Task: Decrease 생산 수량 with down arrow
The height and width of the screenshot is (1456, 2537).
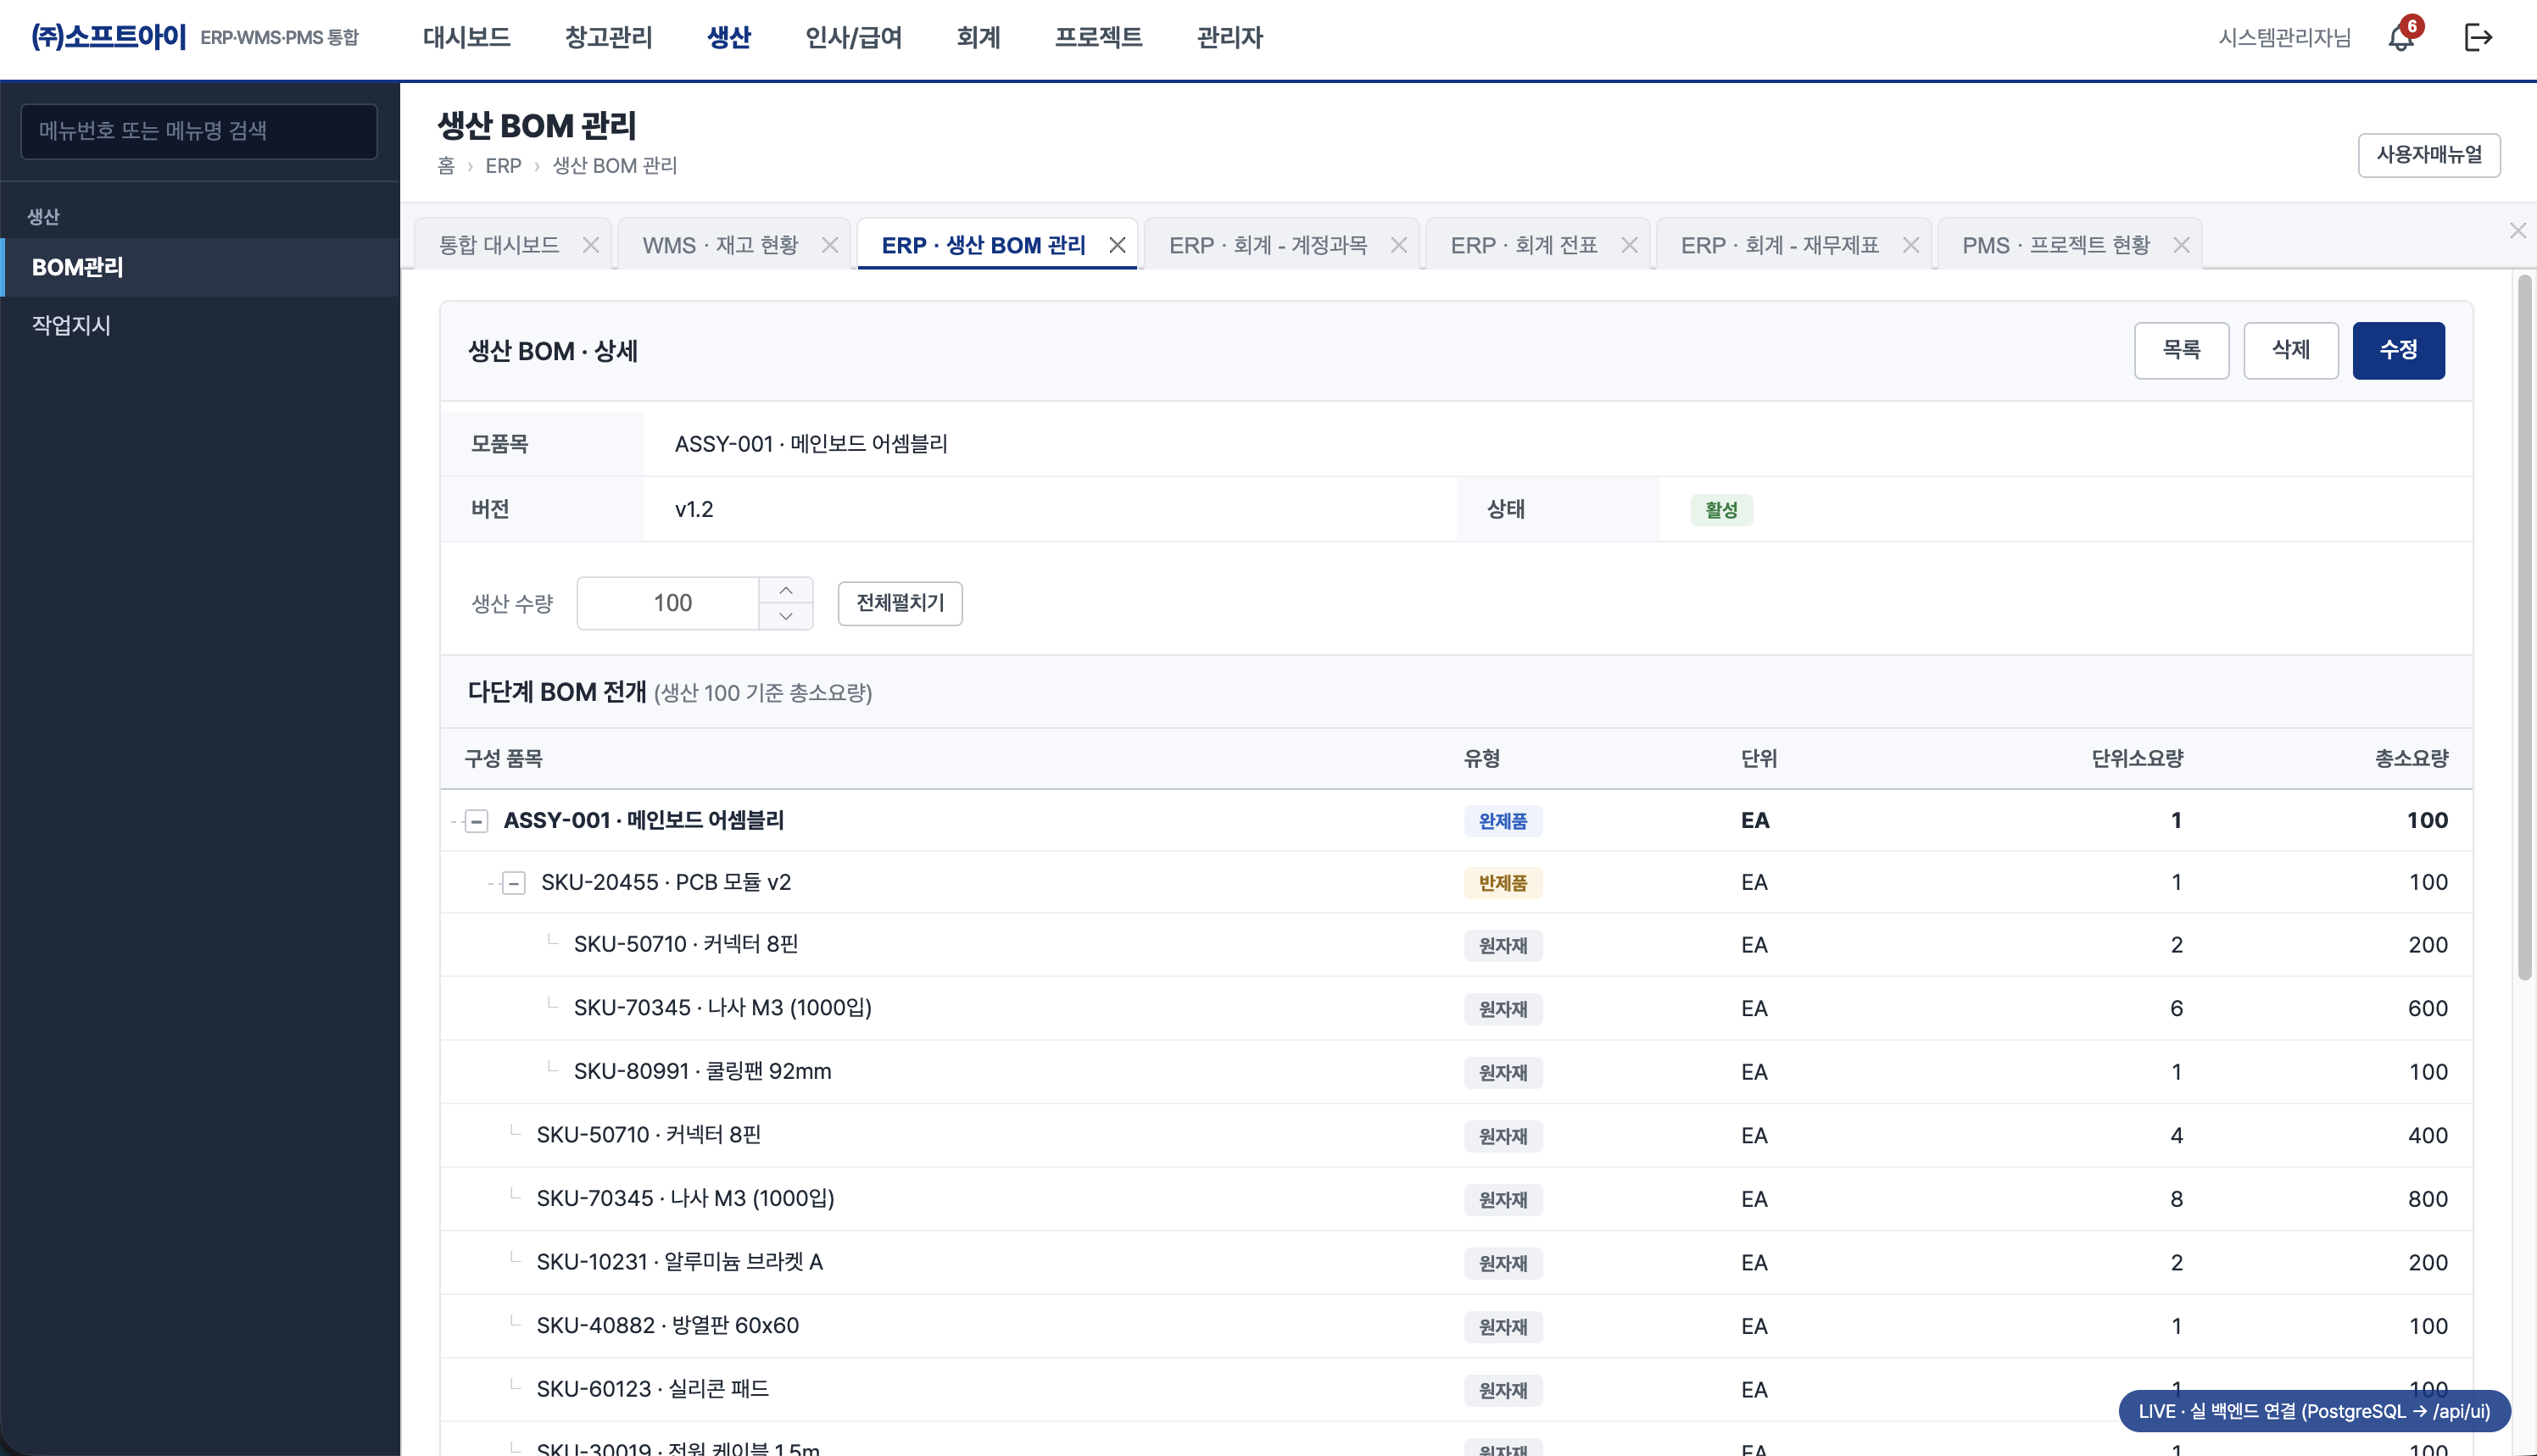Action: click(785, 616)
